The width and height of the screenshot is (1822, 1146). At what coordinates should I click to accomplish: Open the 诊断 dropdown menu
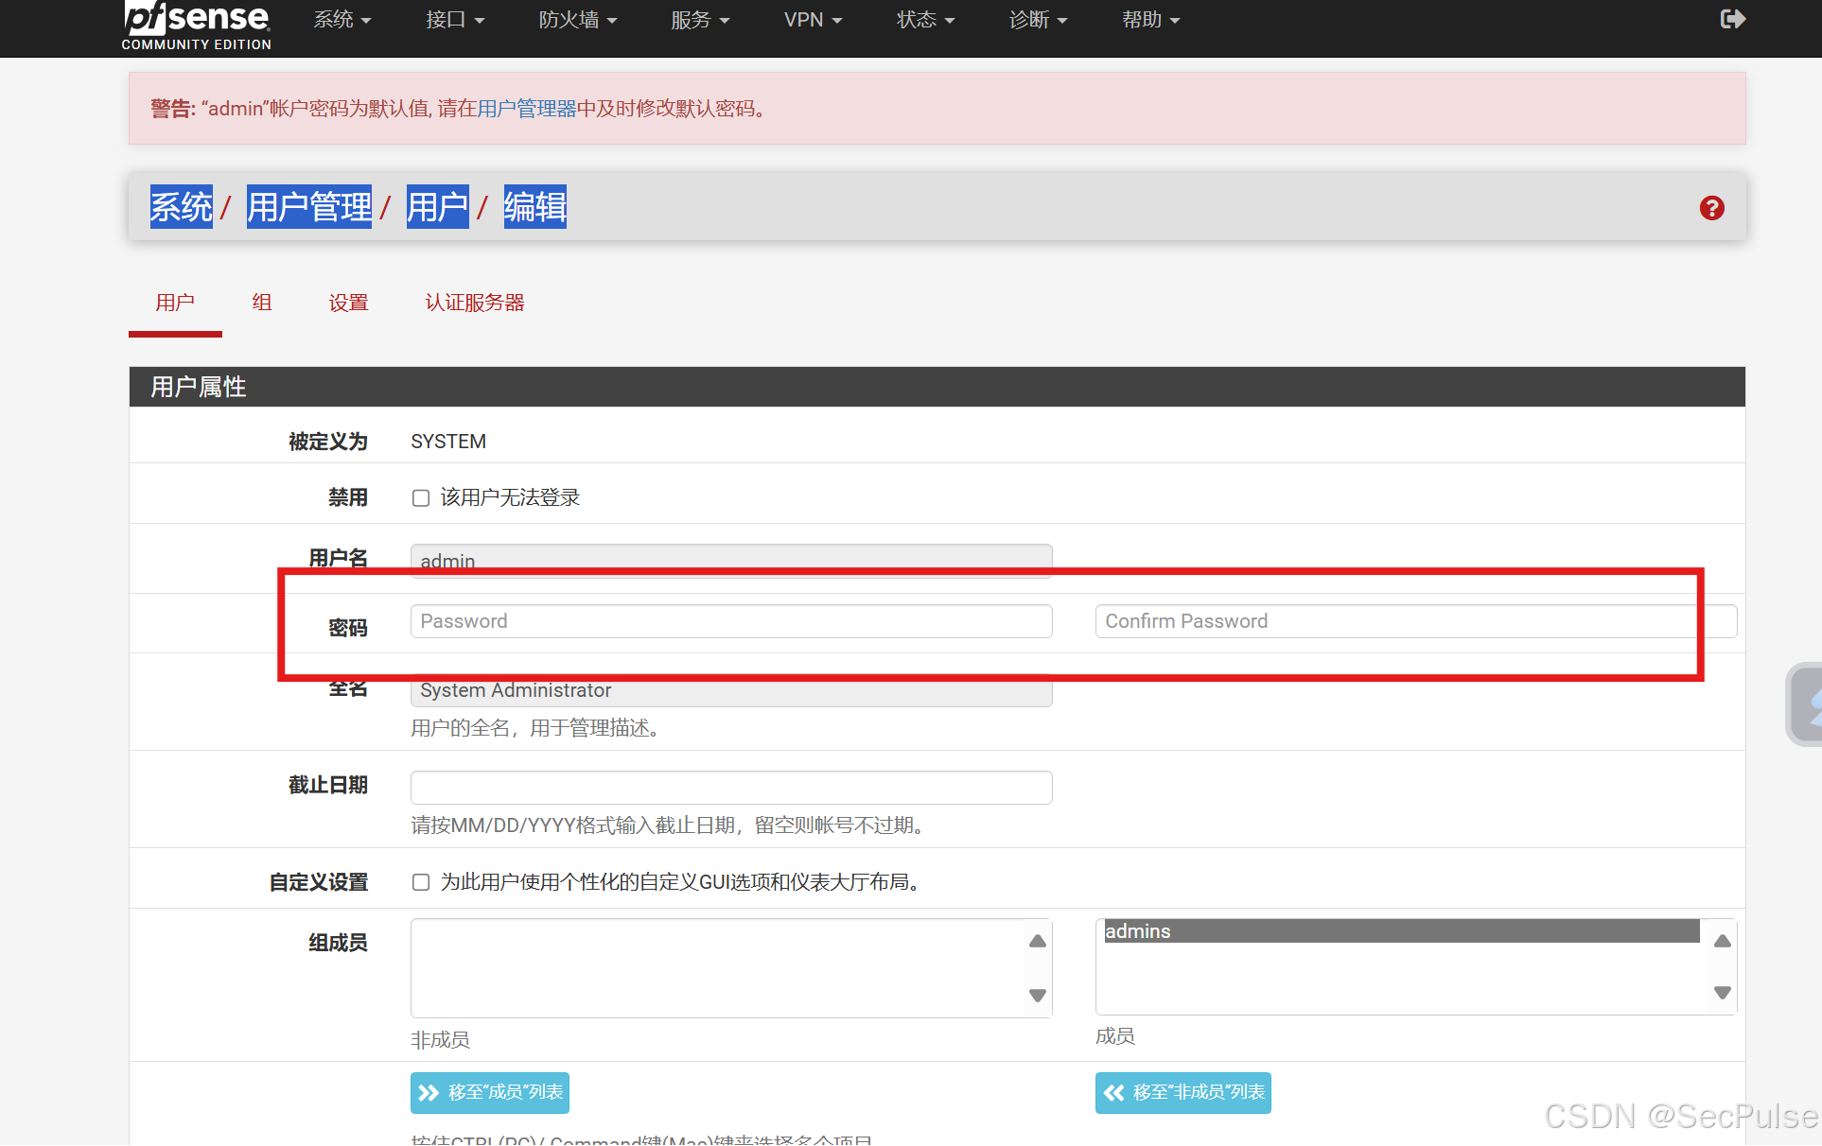click(1037, 20)
